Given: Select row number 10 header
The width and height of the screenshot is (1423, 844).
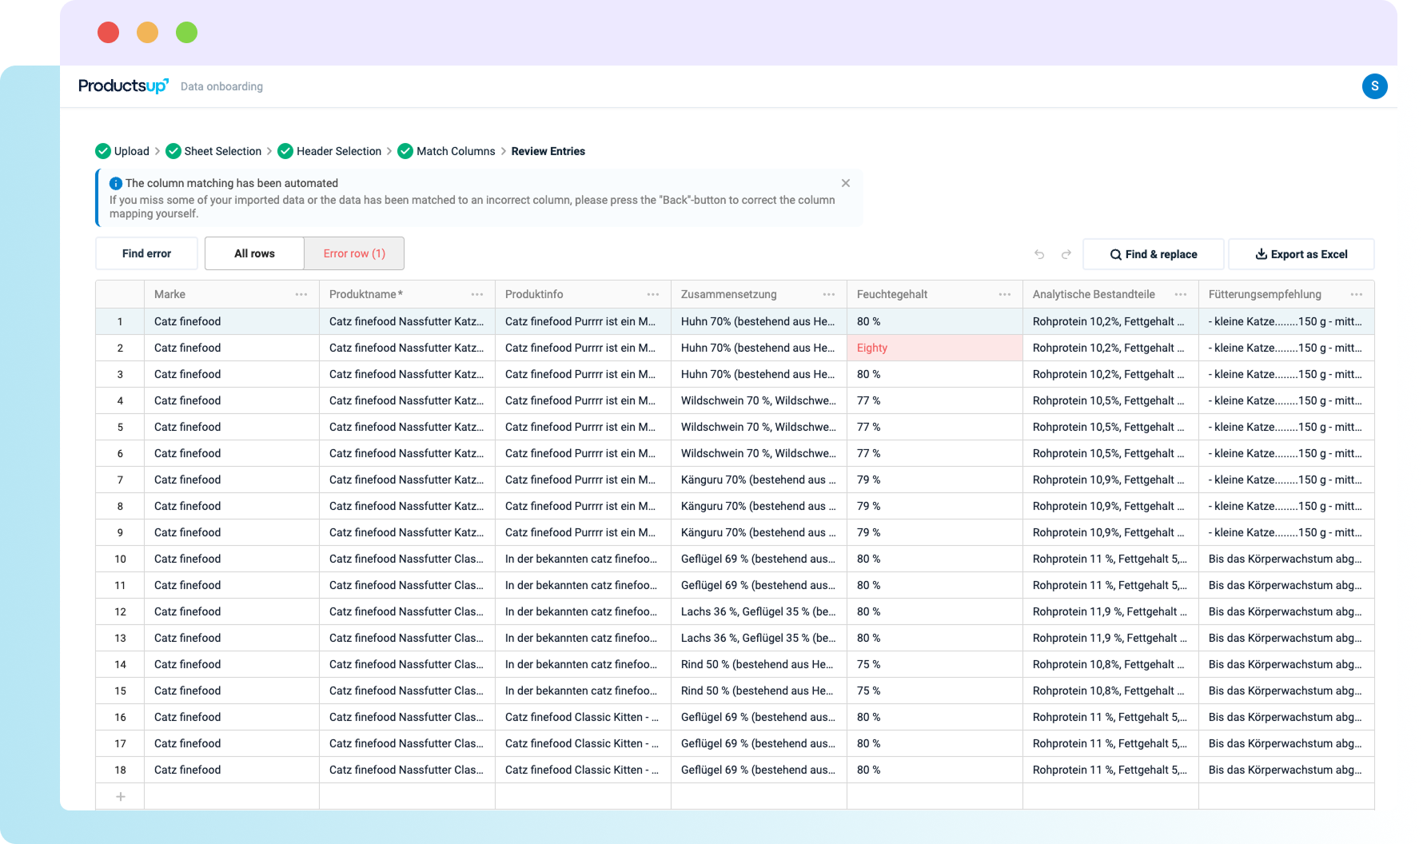Looking at the screenshot, I should (x=120, y=559).
